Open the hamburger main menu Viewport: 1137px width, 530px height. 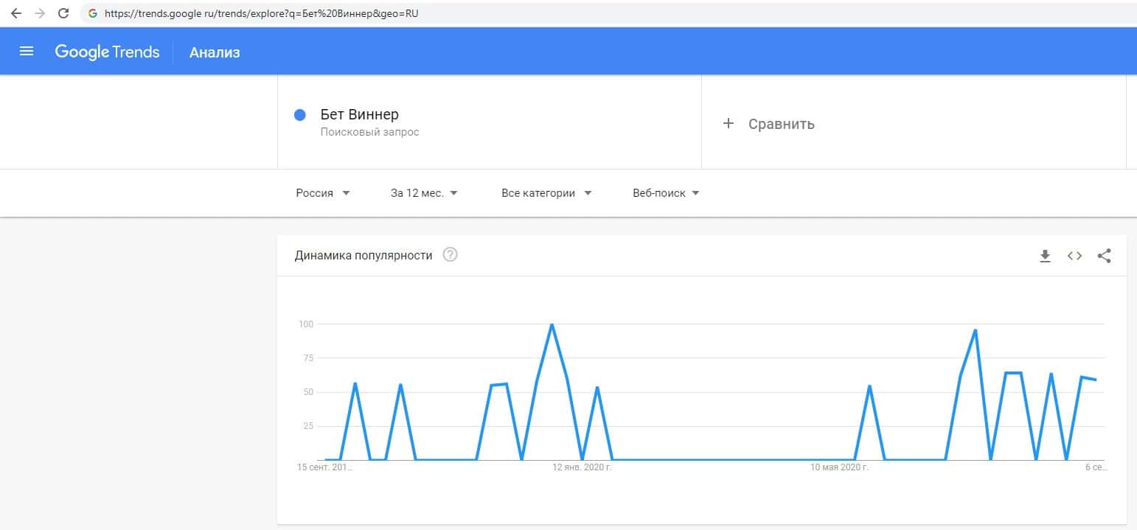click(27, 52)
